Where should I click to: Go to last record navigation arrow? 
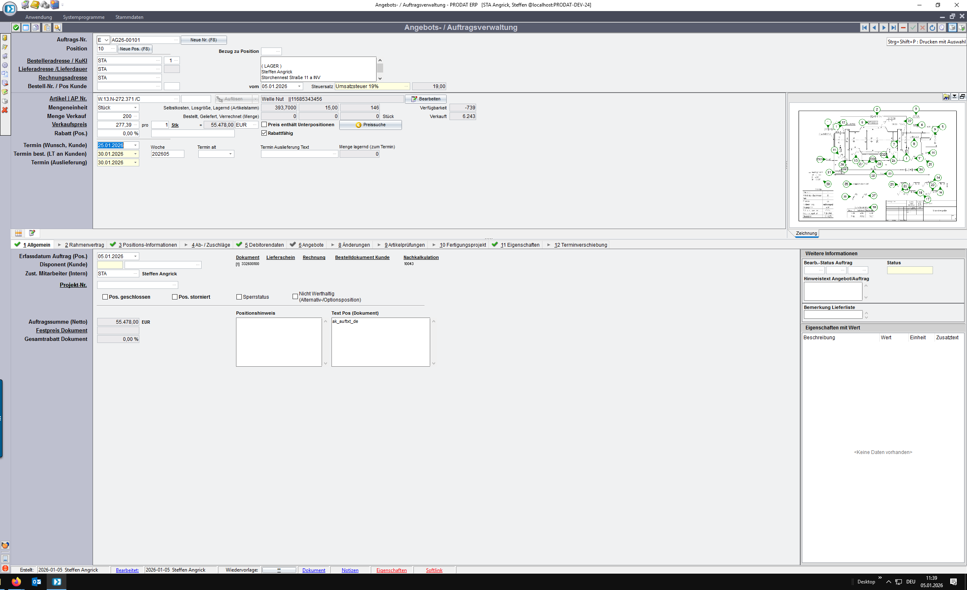[894, 27]
